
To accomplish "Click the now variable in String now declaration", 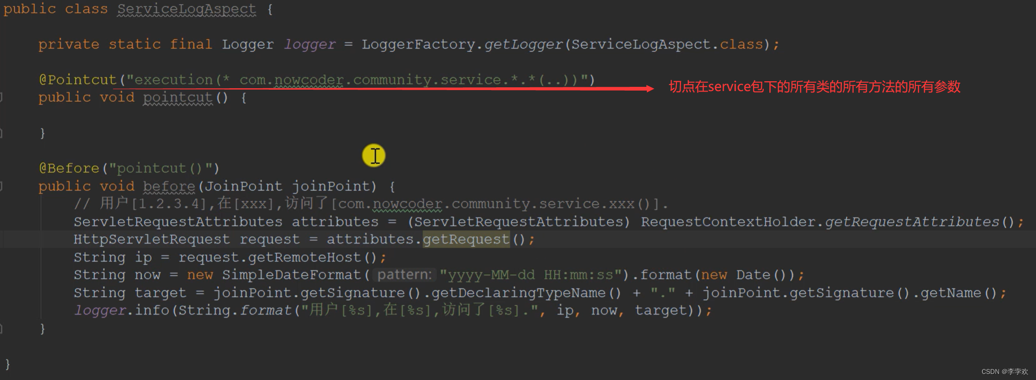I will [147, 275].
